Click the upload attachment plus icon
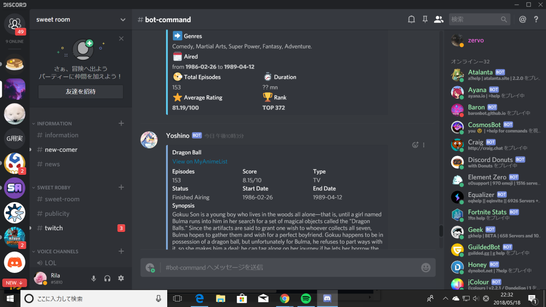The height and width of the screenshot is (307, 546). 150,267
